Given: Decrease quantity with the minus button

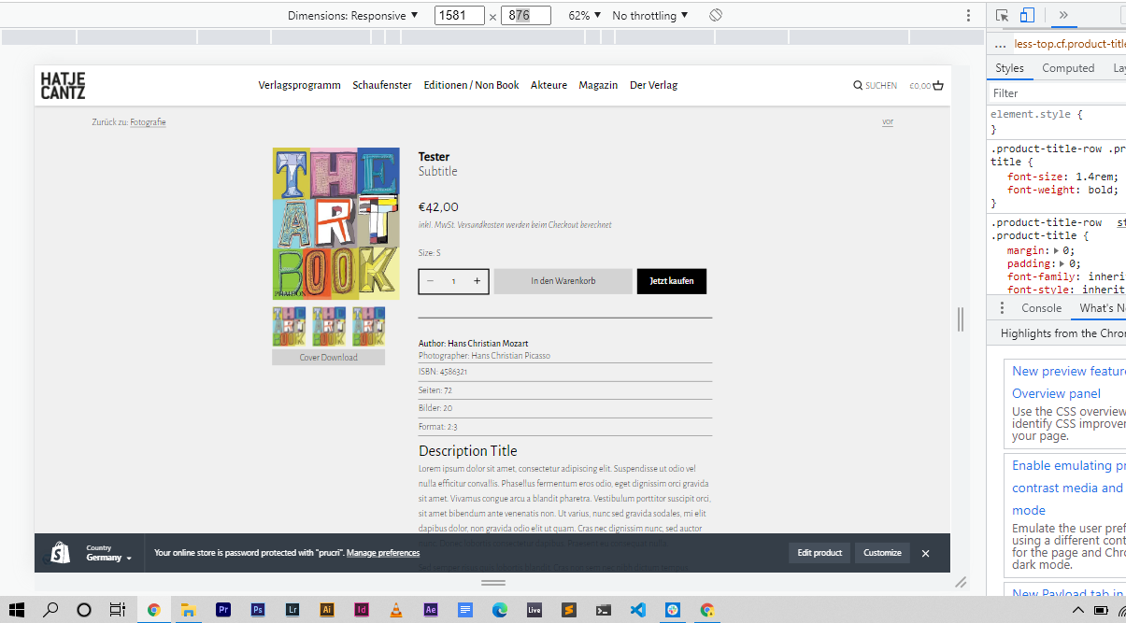Looking at the screenshot, I should (x=431, y=281).
